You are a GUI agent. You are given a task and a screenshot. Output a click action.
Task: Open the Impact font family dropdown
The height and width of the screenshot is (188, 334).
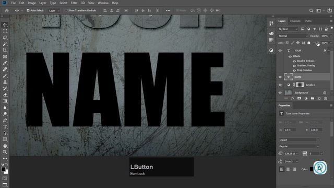point(299,140)
